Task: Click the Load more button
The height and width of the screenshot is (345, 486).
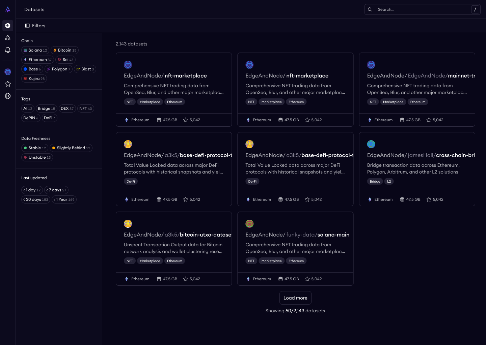Action: coord(295,298)
